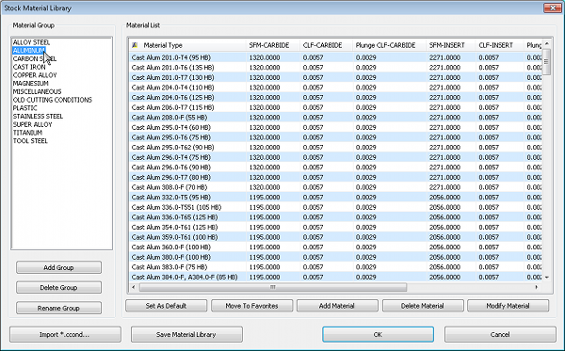Select row Cast Alum 201.0-T6 (135 HB)
This screenshot has width=565, height=351.
click(335, 68)
